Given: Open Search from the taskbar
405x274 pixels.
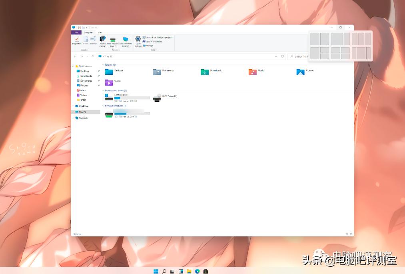Looking at the screenshot, I should point(164,271).
